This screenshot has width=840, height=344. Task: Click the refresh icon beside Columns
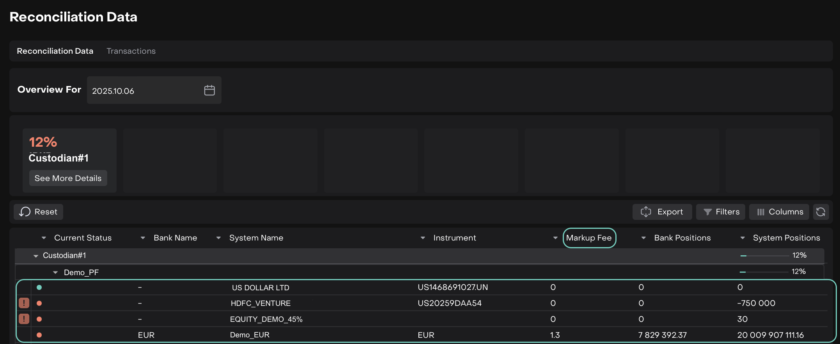click(821, 212)
